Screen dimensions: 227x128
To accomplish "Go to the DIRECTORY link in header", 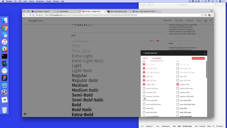I will tap(168, 21).
